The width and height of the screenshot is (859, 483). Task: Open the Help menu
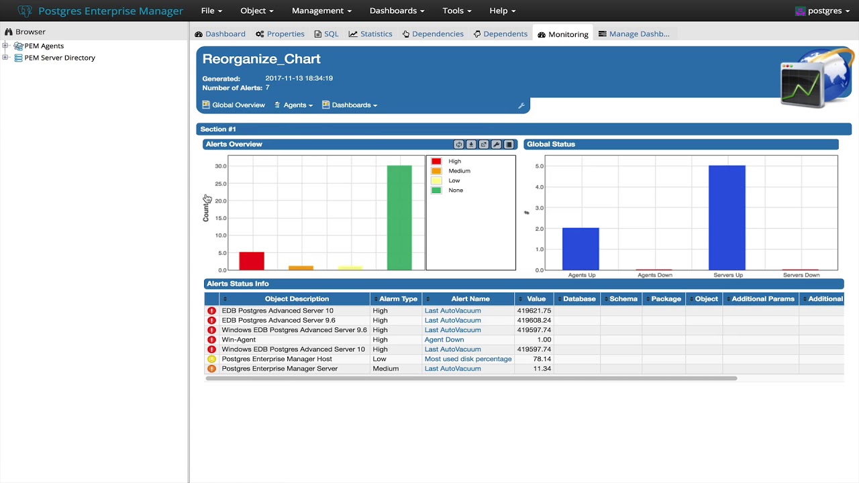tap(503, 11)
